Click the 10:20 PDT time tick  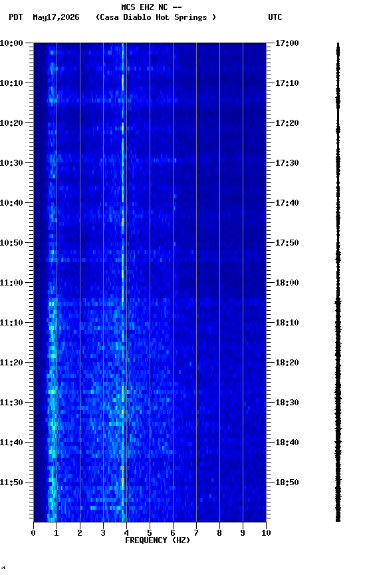click(x=11, y=123)
